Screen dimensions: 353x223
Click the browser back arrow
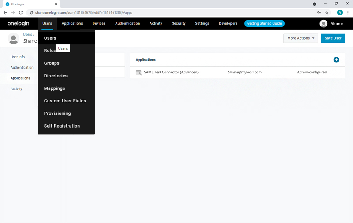tap(5, 13)
